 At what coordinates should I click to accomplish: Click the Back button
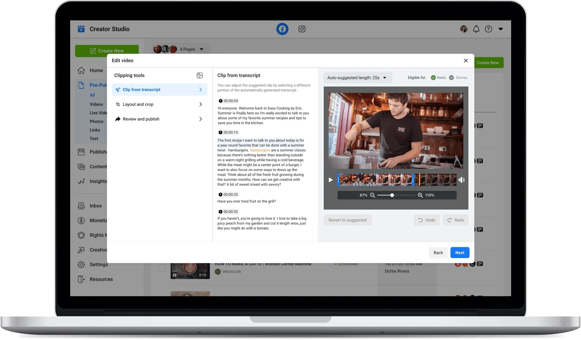pos(438,253)
